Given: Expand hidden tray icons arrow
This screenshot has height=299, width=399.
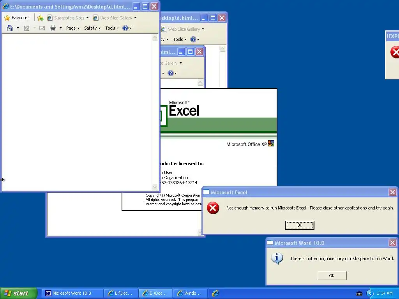Looking at the screenshot, I should tap(370, 294).
